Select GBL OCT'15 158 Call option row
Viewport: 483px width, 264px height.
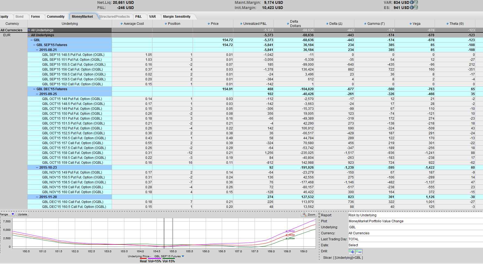(x=255, y=153)
